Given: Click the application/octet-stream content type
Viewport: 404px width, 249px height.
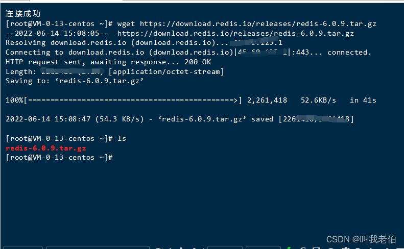Looking at the screenshot, I should click(172, 71).
